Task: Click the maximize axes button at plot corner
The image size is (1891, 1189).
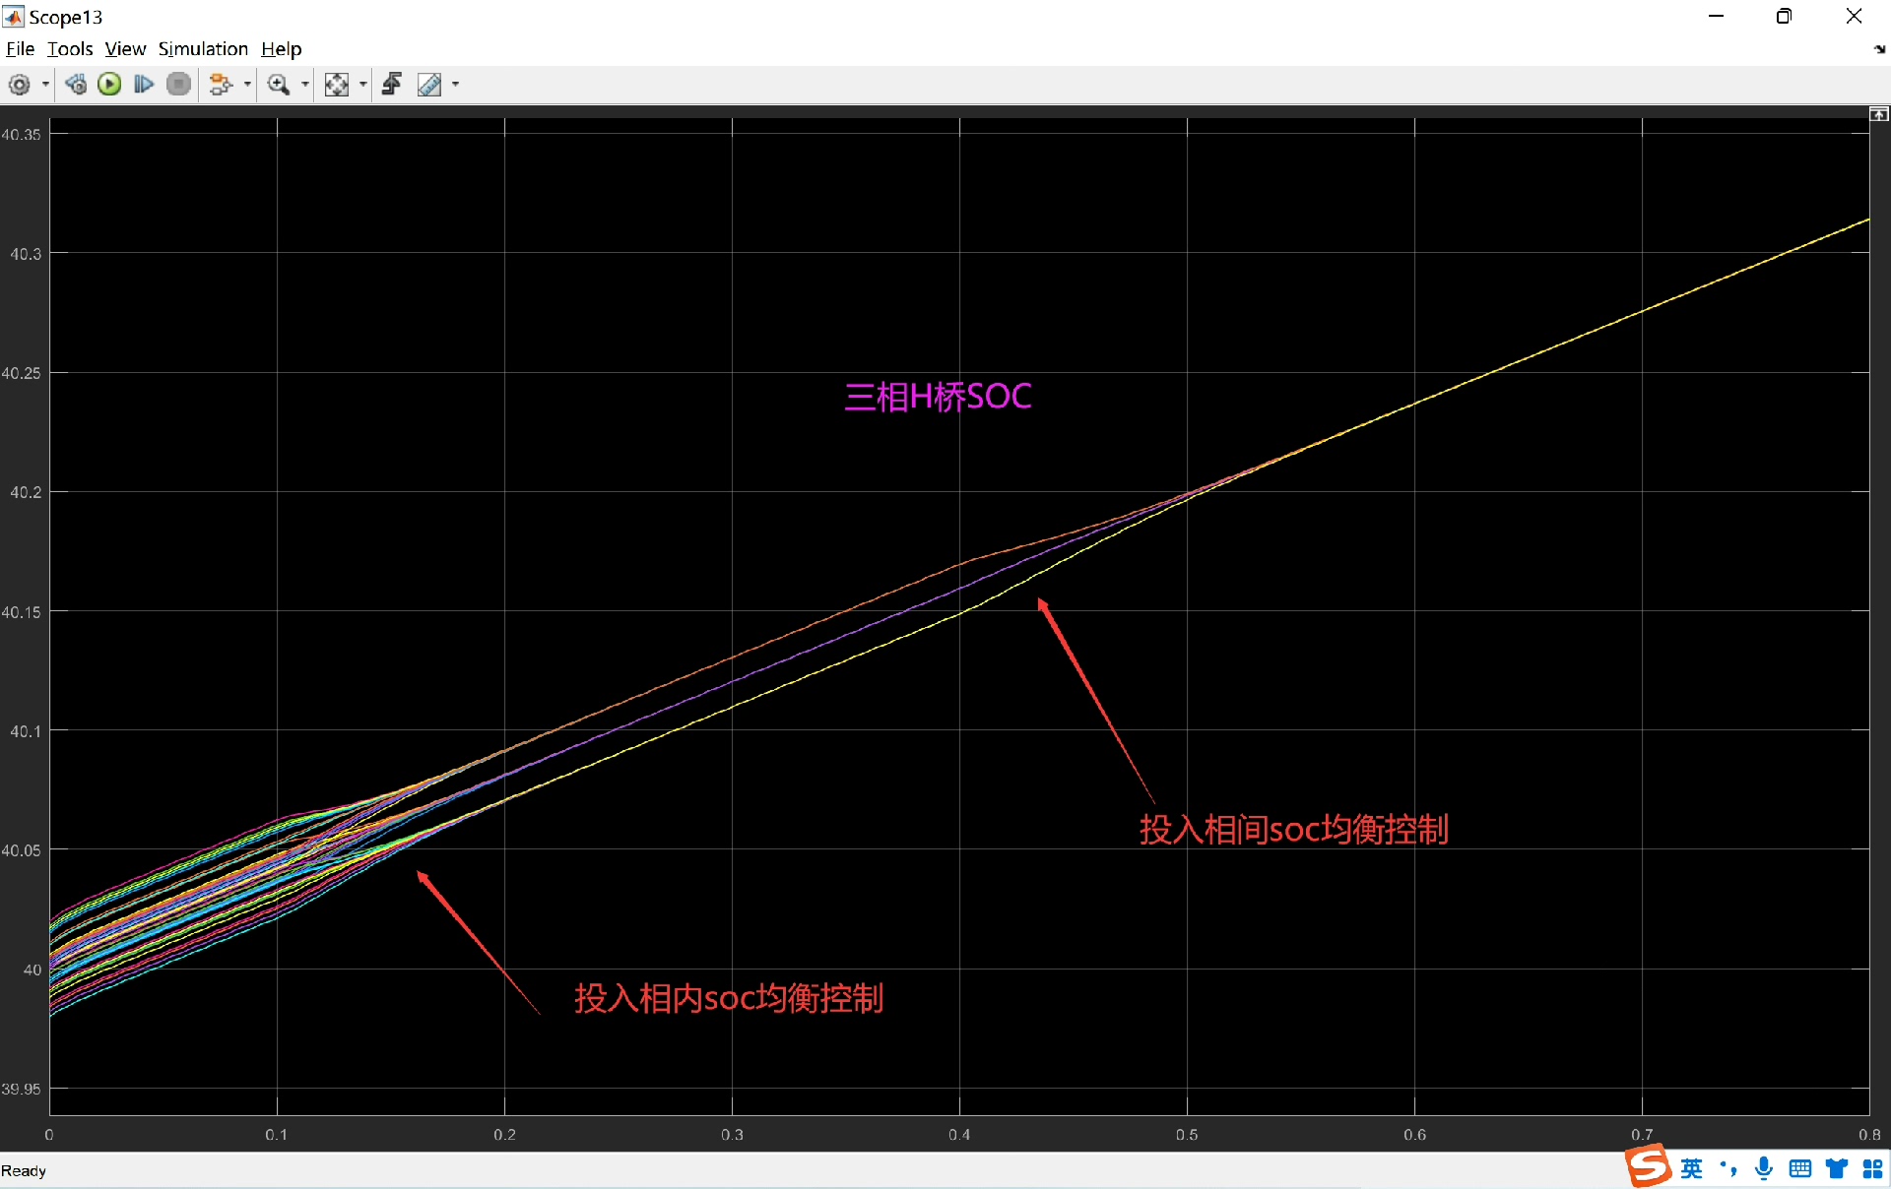Action: (x=1879, y=115)
